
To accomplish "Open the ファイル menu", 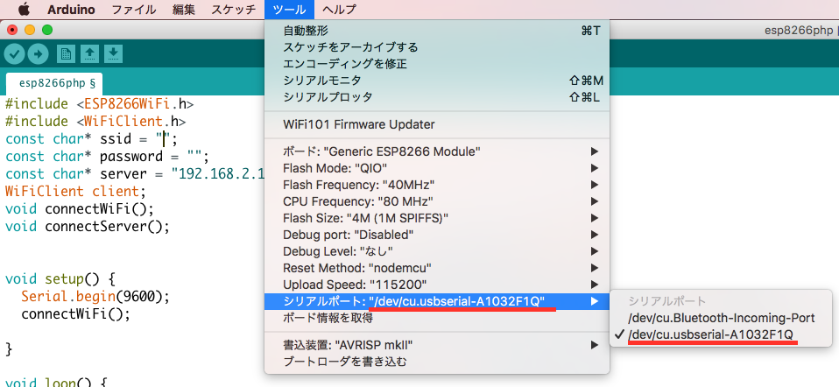I will pyautogui.click(x=134, y=10).
